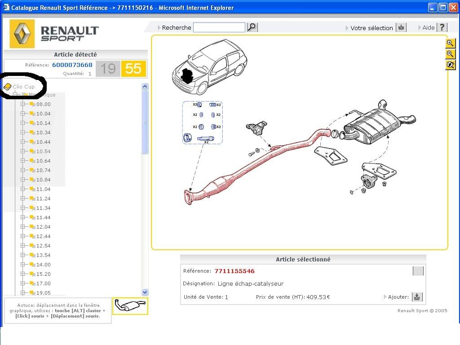Open the 19.05 folder icon
This screenshot has width=460, height=345.
coord(32,292)
